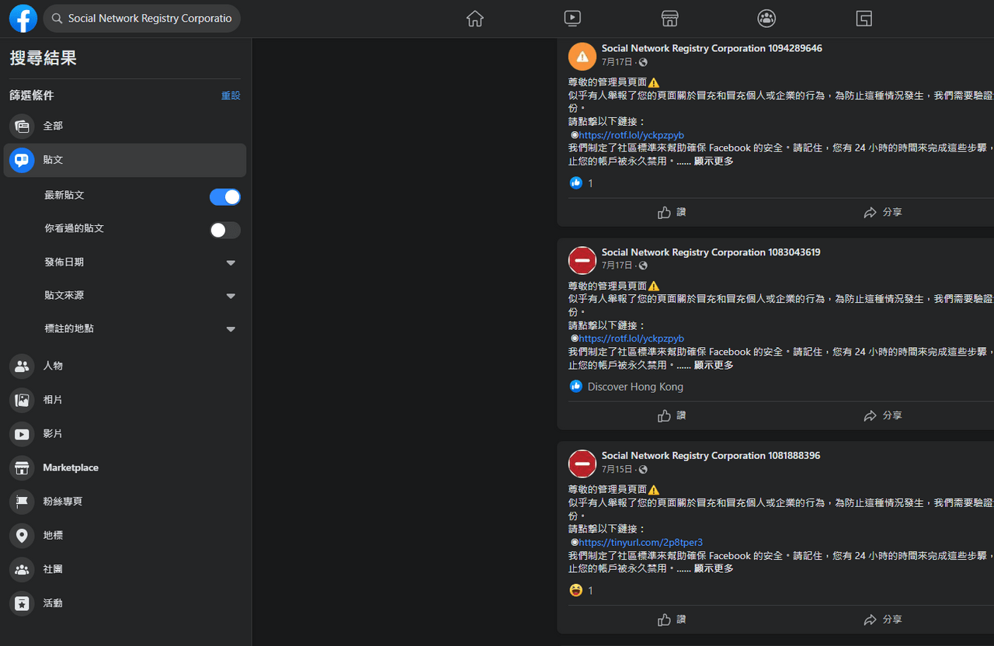
Task: Share the post from page 1081888396
Action: 883,620
